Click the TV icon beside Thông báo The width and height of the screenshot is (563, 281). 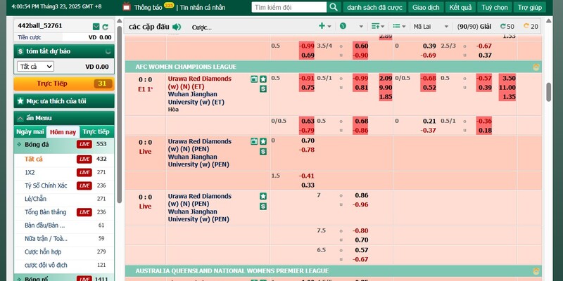[127, 6]
